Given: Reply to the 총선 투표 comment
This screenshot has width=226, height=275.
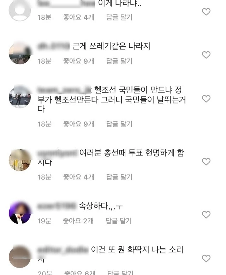Looking at the screenshot, I should pyautogui.click(x=119, y=177).
